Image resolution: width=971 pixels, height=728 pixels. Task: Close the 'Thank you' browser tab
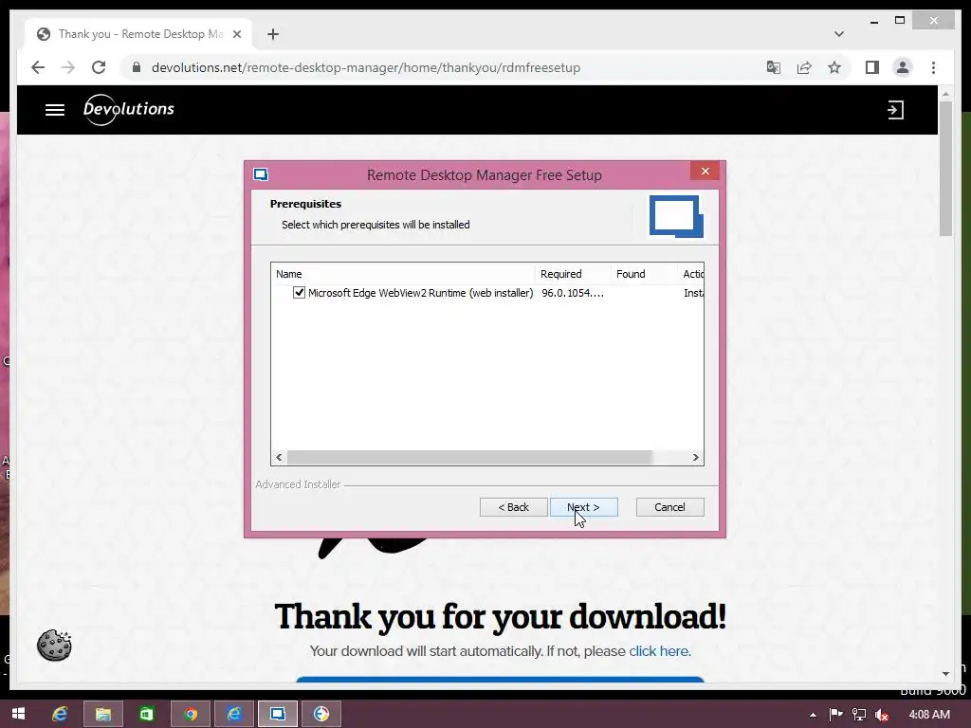pyautogui.click(x=236, y=34)
